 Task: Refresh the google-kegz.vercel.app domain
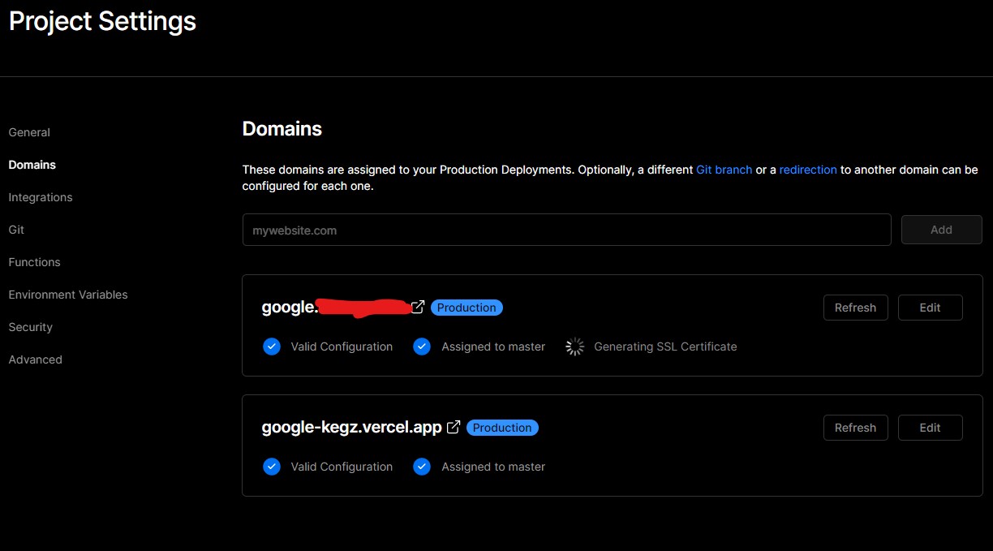[855, 428]
